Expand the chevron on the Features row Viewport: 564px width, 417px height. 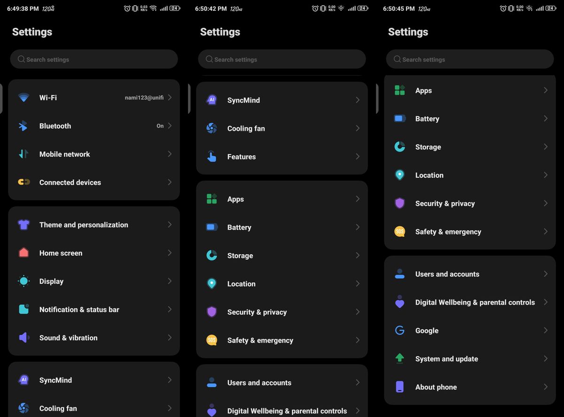click(358, 156)
